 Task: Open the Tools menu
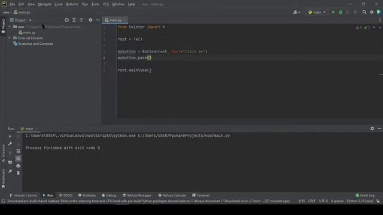pyautogui.click(x=95, y=4)
